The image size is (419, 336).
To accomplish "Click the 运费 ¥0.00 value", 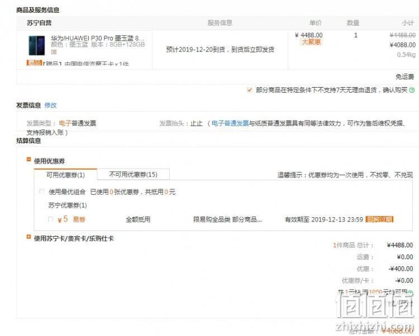I will pyautogui.click(x=405, y=257).
